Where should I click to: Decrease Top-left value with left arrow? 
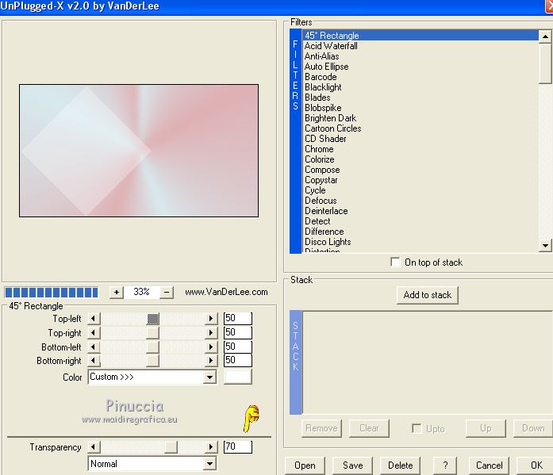click(x=94, y=319)
